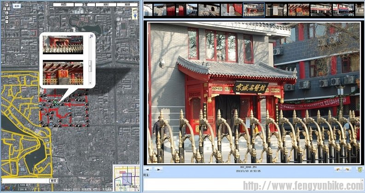
Task: Click the map search text field
Action: [x=25, y=181]
